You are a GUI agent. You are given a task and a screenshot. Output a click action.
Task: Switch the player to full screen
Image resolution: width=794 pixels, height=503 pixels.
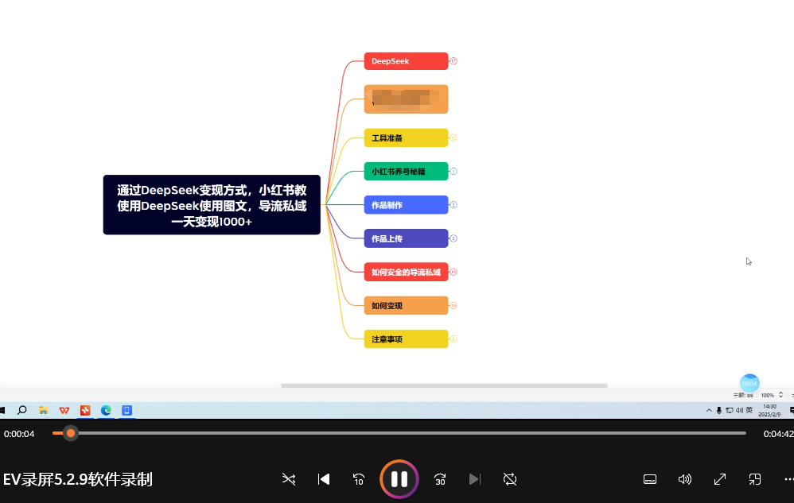(x=719, y=479)
